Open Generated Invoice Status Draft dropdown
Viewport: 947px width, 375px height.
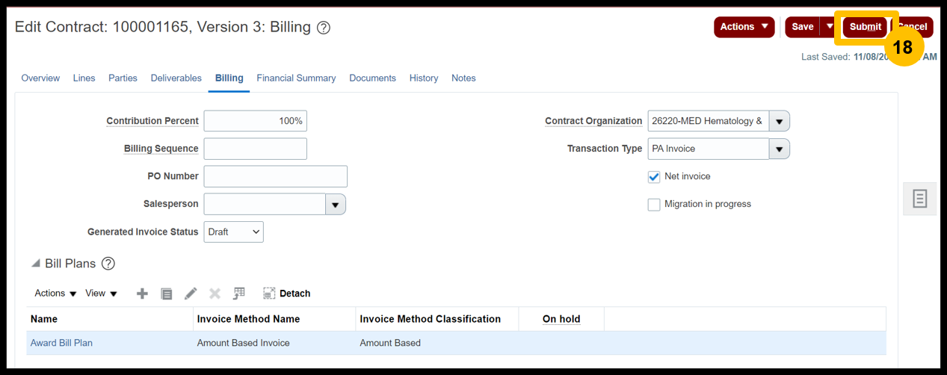coord(234,232)
